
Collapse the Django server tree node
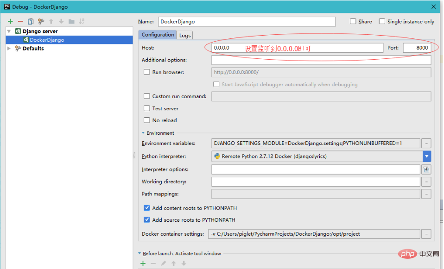(9, 31)
